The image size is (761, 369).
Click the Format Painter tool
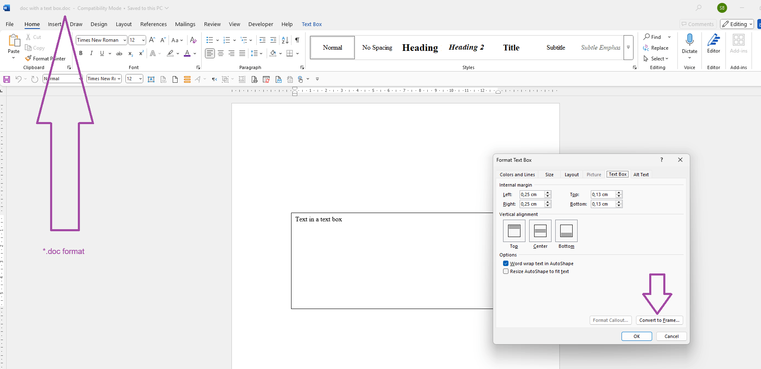pyautogui.click(x=45, y=59)
